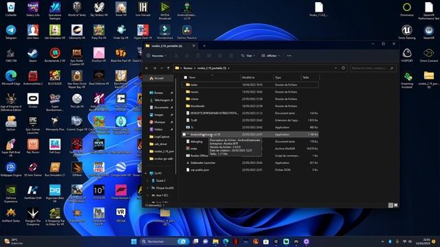The height and width of the screenshot is (247, 440).
Task: Sort by the Taille column header
Action: (310, 78)
